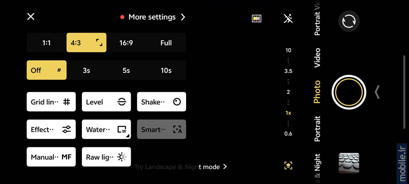This screenshot has height=184, width=409.
Task: Tap the aspect frame icon at top
Action: (x=256, y=18)
